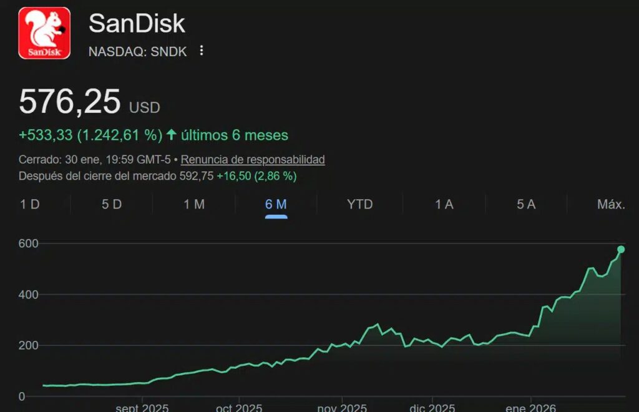Viewport: 639px width, 412px height.
Task: Click the SanDisk squirrel logo icon
Action: pos(44,33)
